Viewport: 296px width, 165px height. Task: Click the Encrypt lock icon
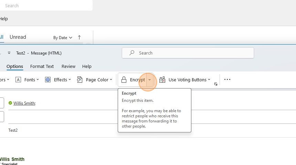click(124, 80)
